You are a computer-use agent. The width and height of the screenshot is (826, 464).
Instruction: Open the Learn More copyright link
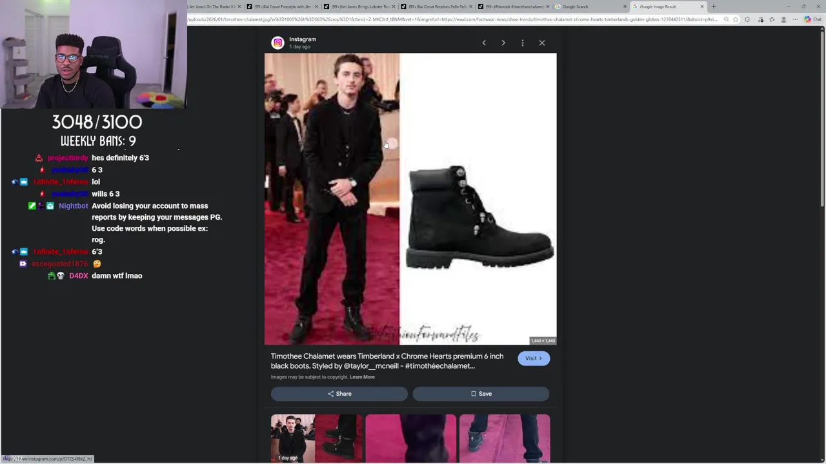pyautogui.click(x=362, y=377)
